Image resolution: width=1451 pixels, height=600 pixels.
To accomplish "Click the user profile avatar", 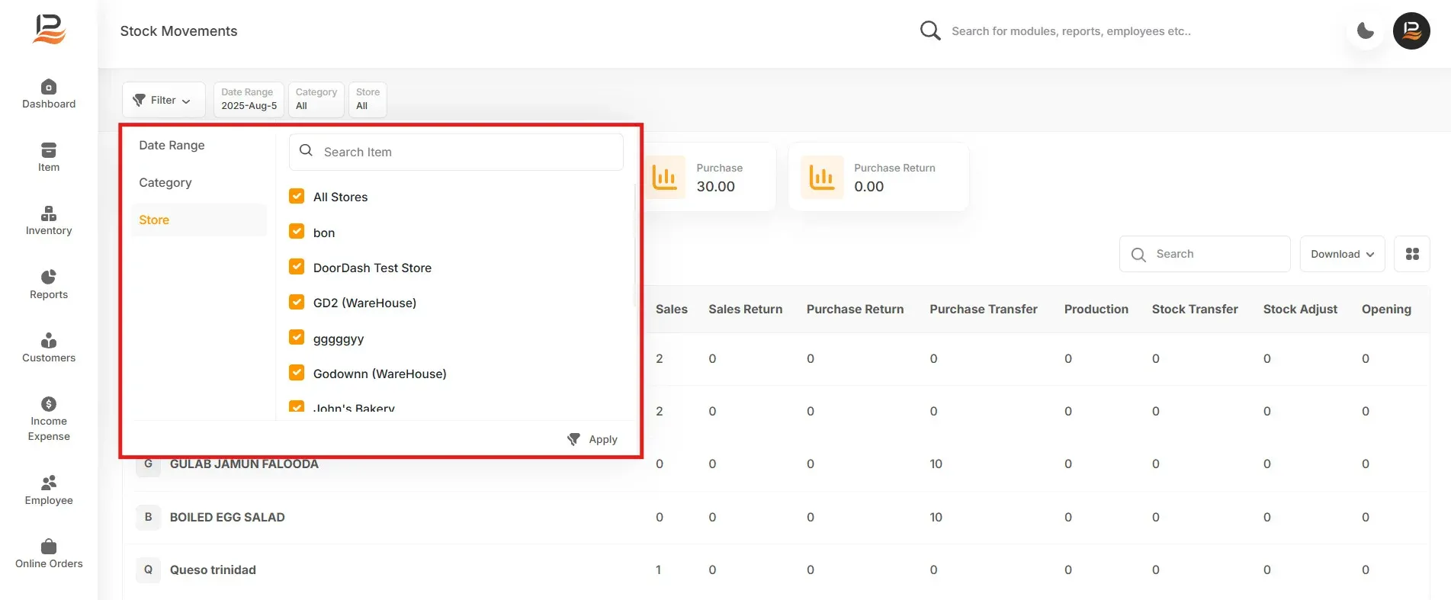I will [x=1411, y=31].
